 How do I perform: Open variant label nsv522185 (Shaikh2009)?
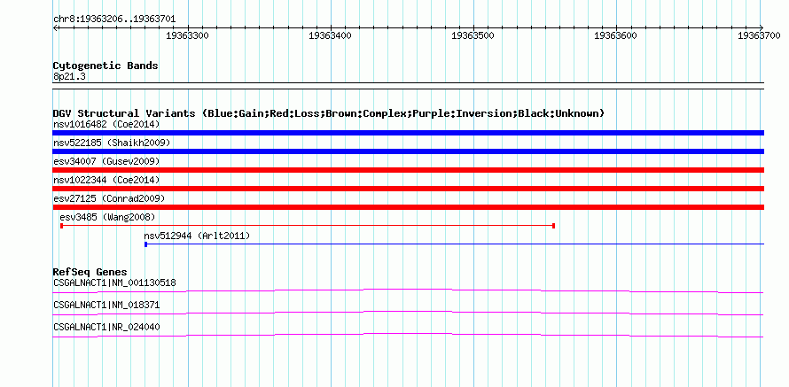(112, 143)
